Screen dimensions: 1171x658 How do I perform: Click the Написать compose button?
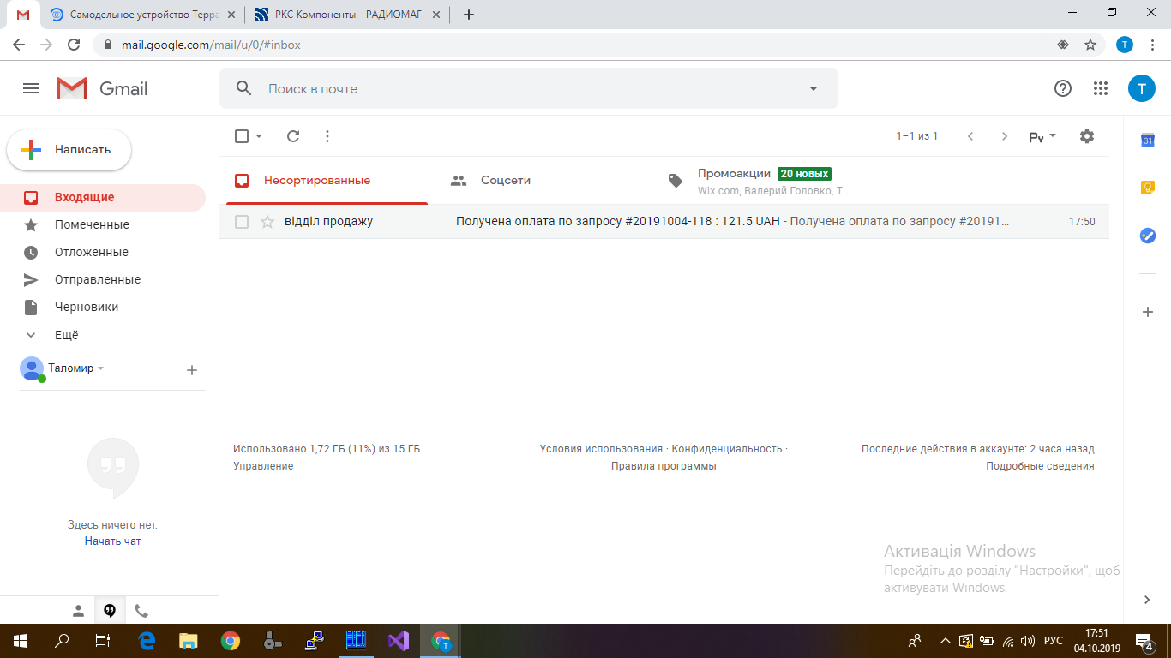pyautogui.click(x=69, y=150)
